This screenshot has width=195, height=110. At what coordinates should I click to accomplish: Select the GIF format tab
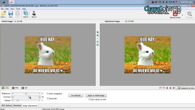coord(24,88)
